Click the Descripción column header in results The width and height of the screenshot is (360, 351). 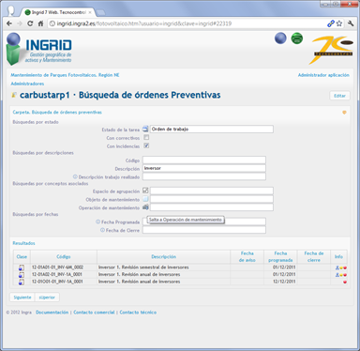[x=164, y=256]
